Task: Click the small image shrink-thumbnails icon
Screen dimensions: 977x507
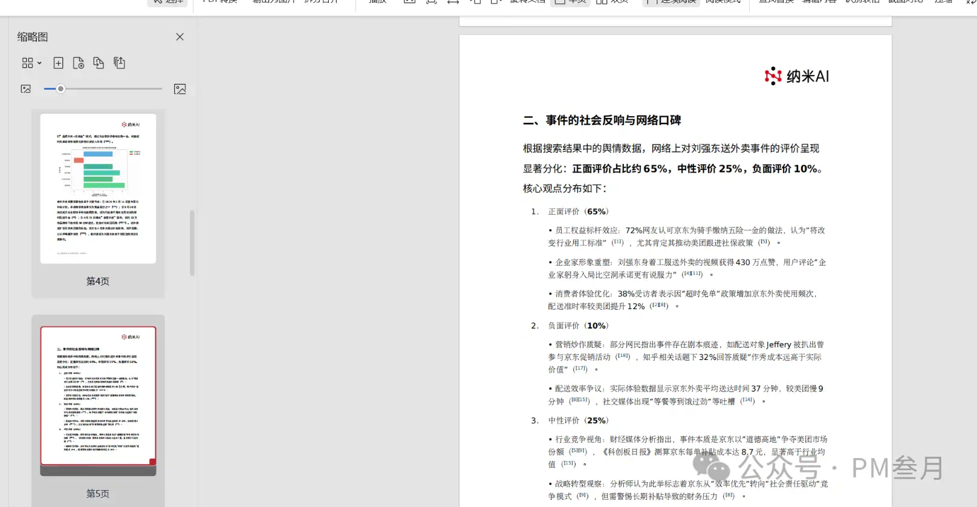Action: pos(26,89)
